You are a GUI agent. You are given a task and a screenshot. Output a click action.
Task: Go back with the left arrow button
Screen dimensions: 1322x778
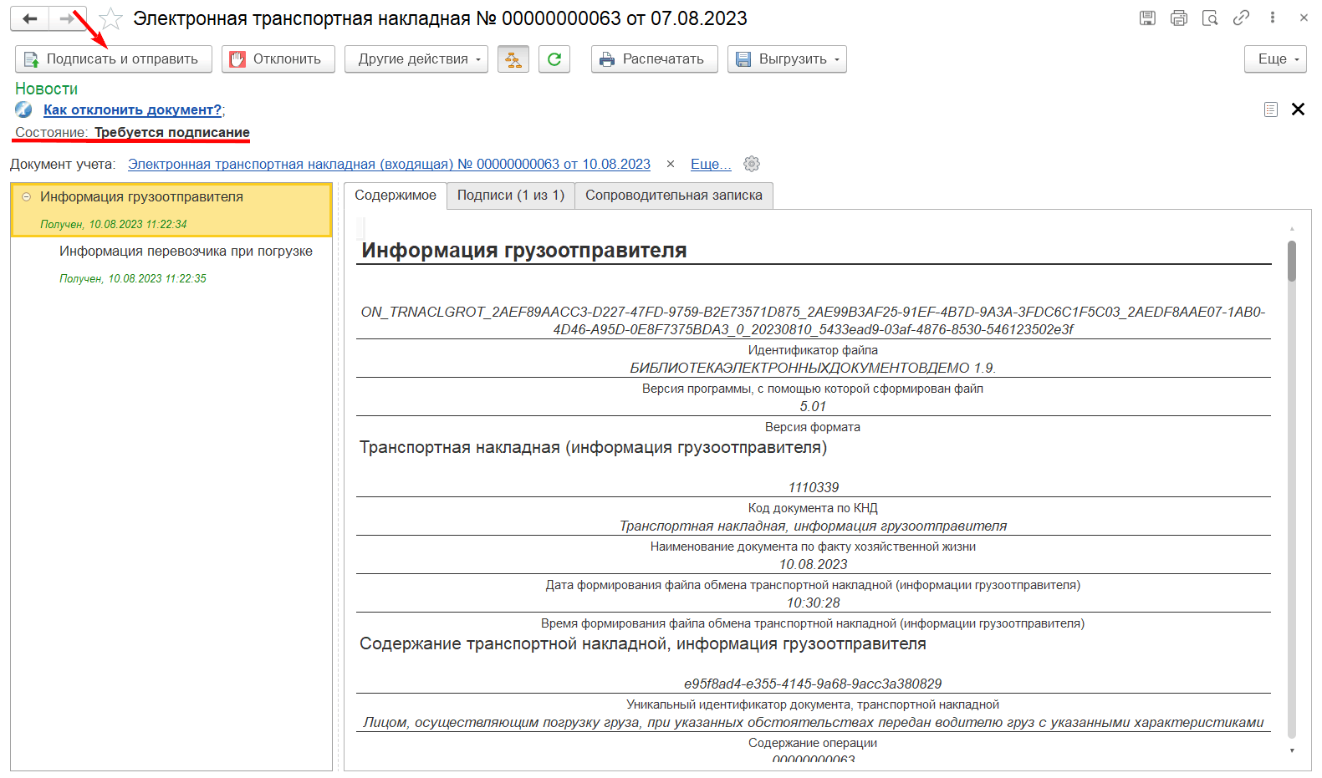click(30, 18)
